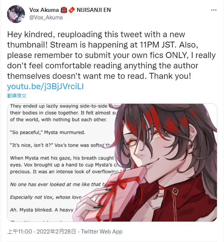The image size is (224, 242).
Task: Click the character's yellow eye in artwork
Action: tap(133, 143)
